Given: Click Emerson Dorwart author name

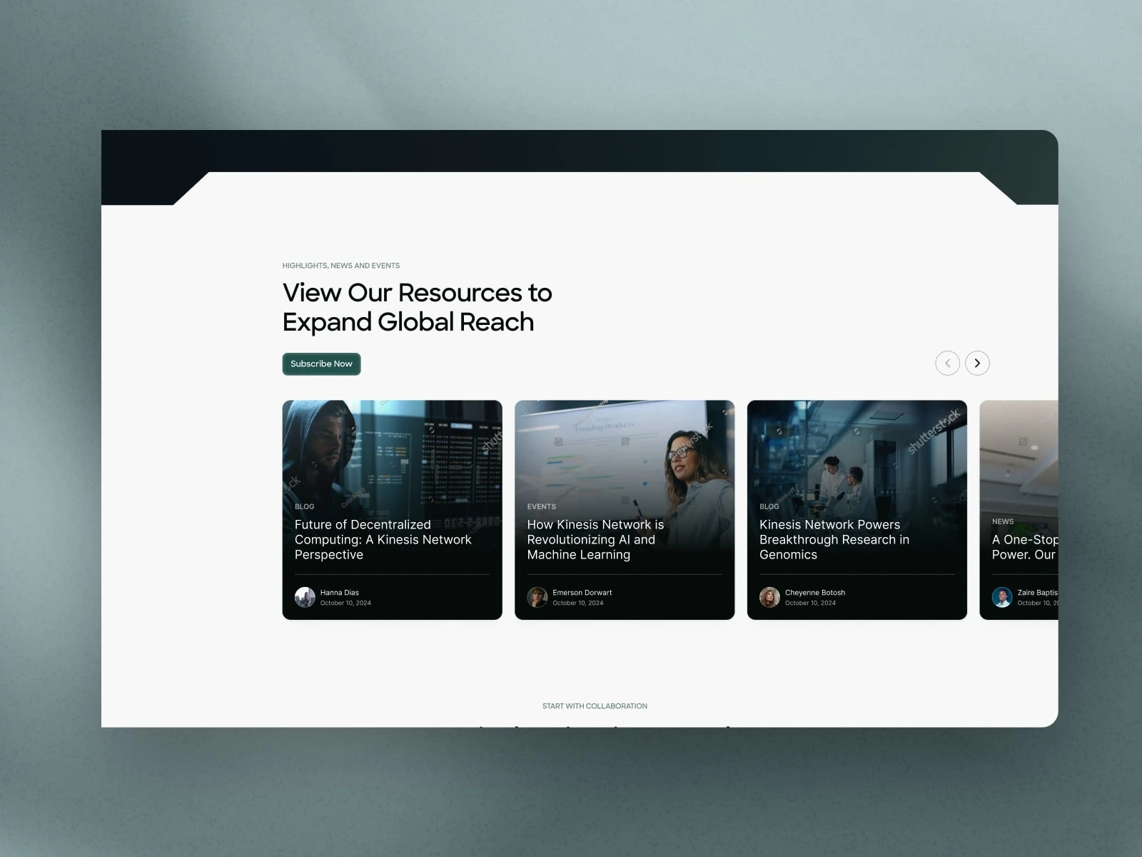Looking at the screenshot, I should (582, 592).
